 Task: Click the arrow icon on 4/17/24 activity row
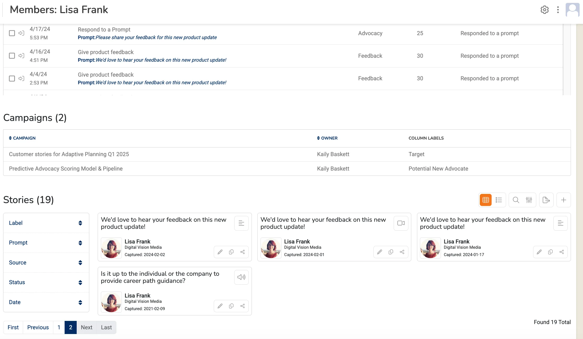21,33
